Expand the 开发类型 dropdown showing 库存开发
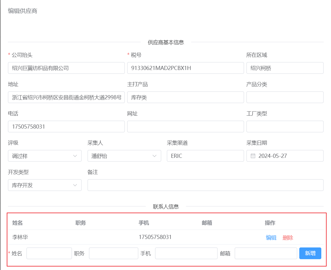 pos(45,185)
